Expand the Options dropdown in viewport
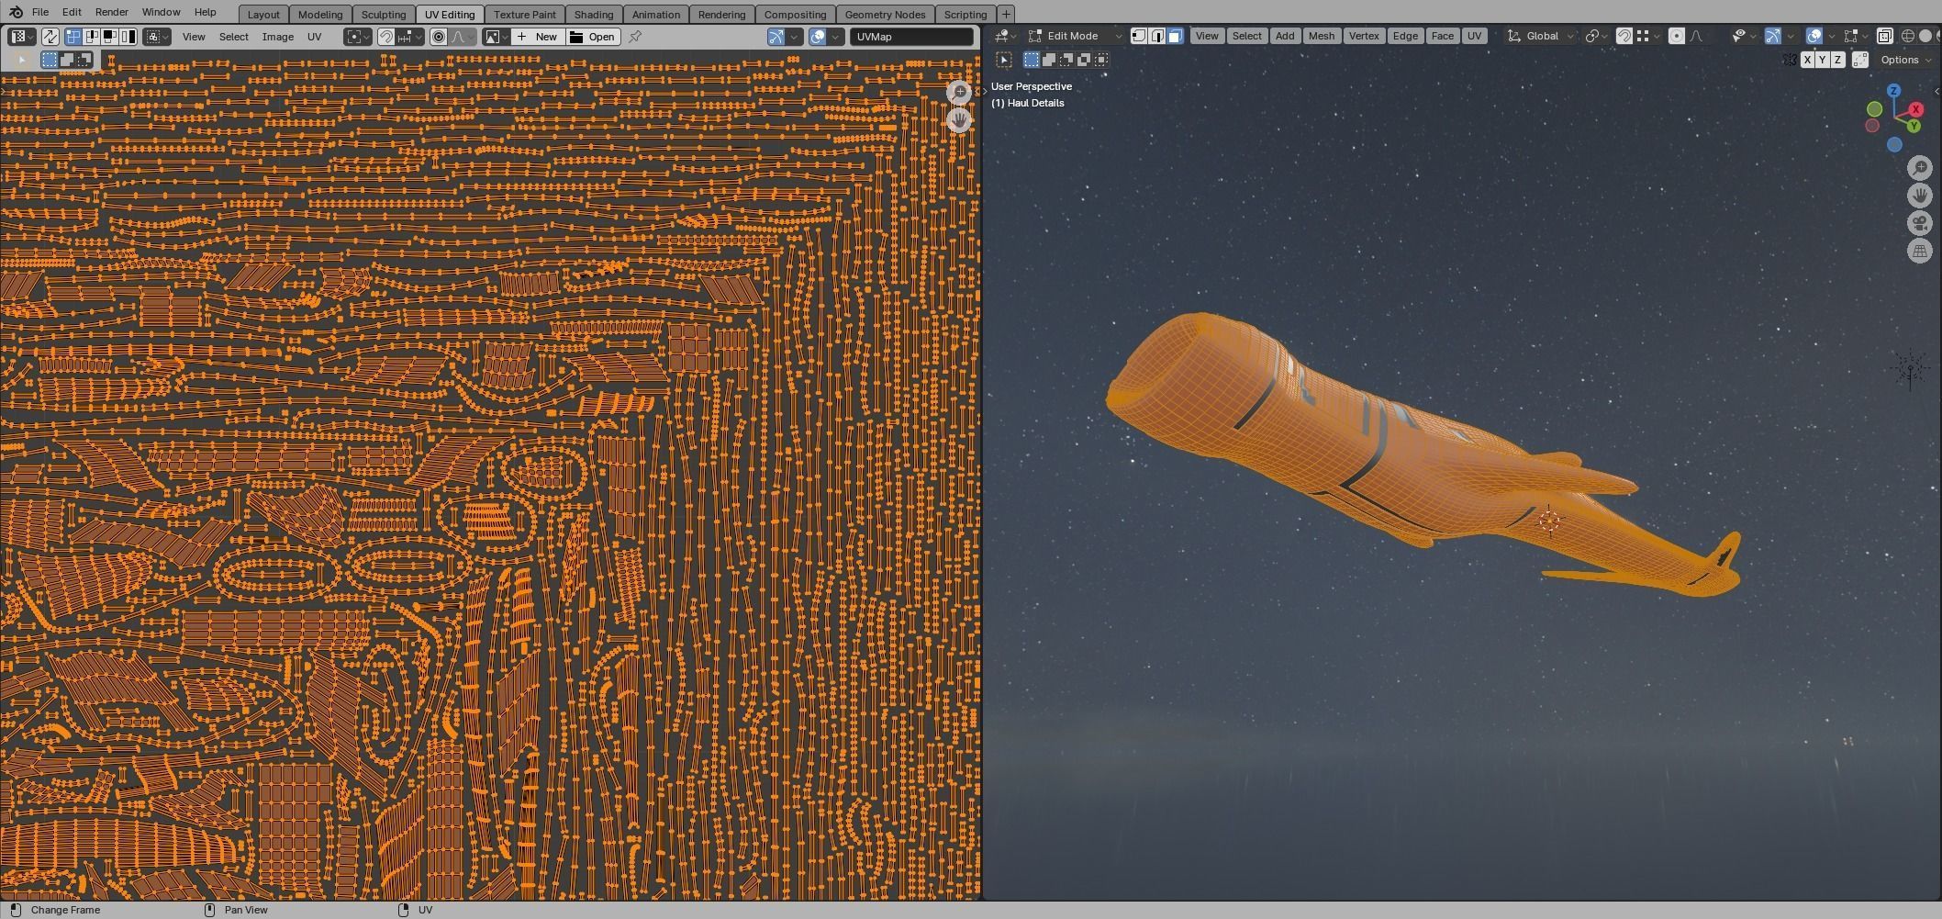1942x919 pixels. (x=1906, y=60)
